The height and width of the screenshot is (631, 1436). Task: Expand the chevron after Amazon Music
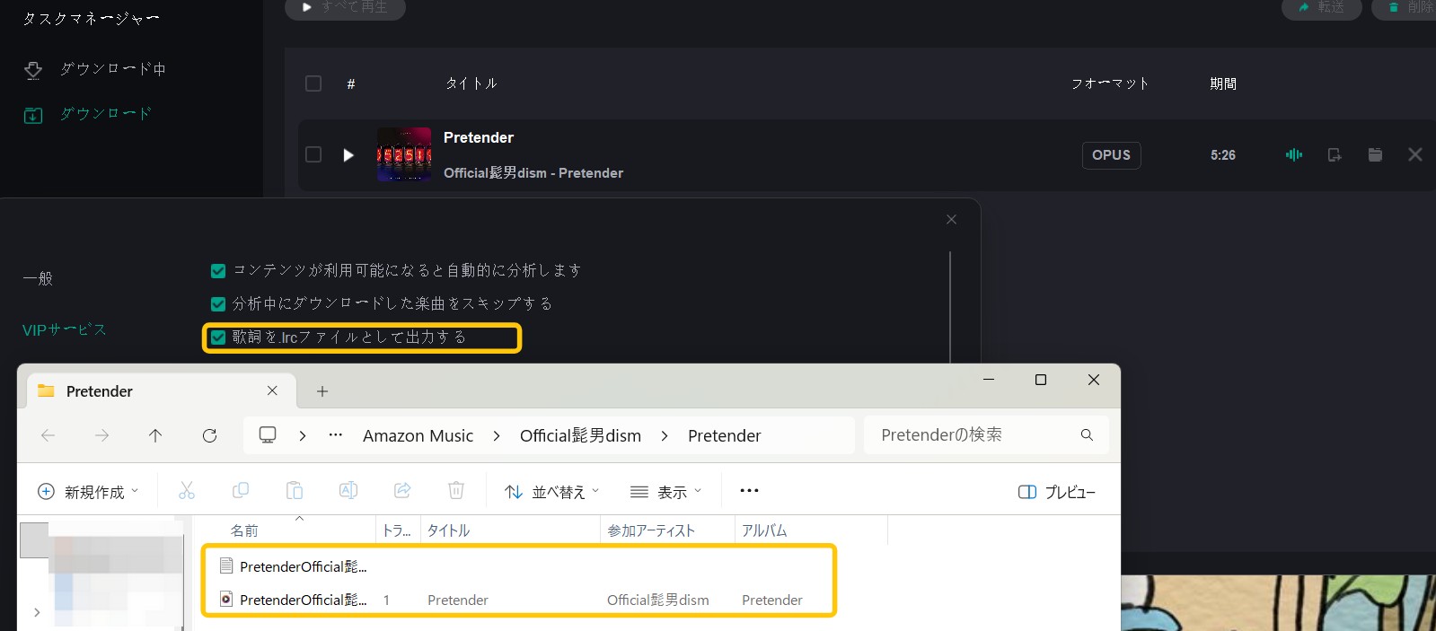pyautogui.click(x=497, y=435)
